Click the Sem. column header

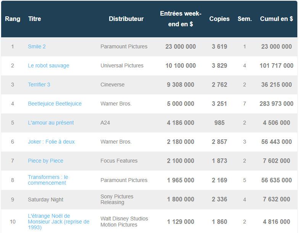coord(245,19)
